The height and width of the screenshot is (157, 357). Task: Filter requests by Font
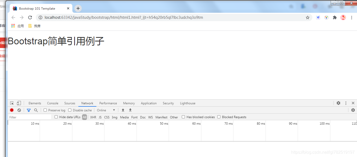click(x=134, y=117)
